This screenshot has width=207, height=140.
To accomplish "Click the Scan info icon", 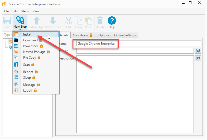I will point(16,64).
